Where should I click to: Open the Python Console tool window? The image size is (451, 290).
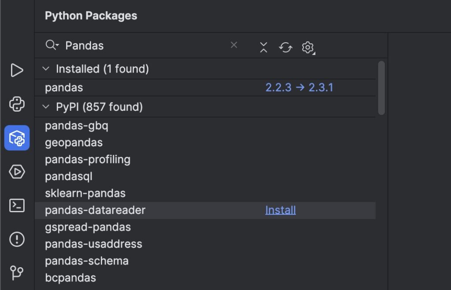click(x=17, y=104)
